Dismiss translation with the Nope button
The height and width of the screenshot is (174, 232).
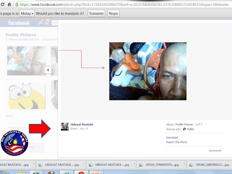pyautogui.click(x=113, y=13)
